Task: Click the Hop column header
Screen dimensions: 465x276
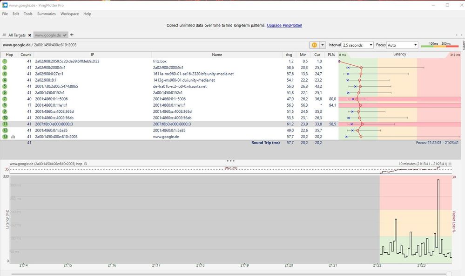Action: click(x=9, y=55)
